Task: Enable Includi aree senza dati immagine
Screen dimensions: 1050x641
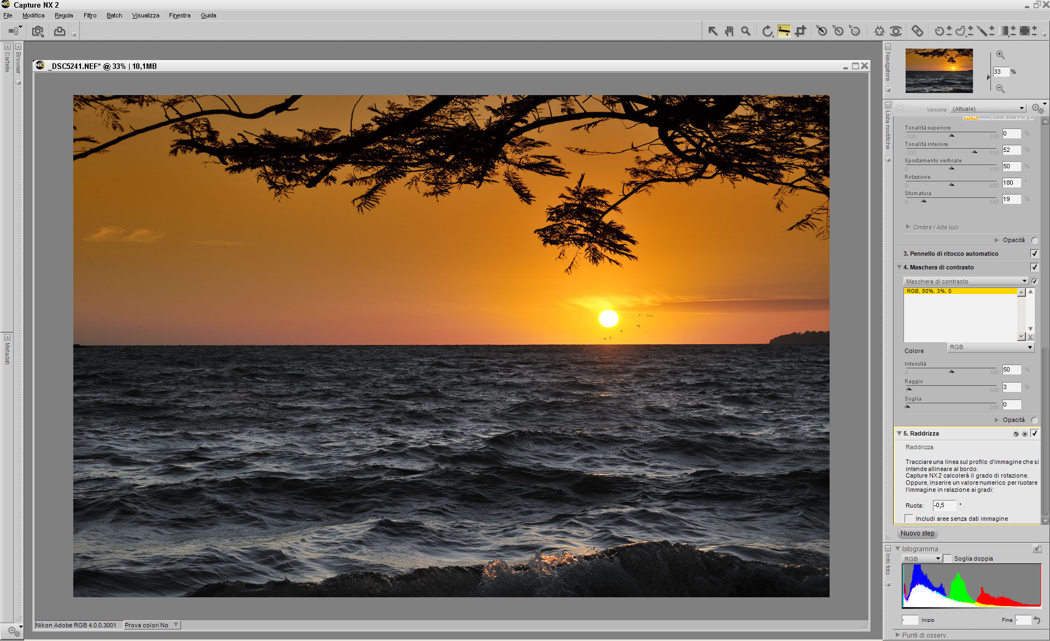Action: (x=909, y=519)
